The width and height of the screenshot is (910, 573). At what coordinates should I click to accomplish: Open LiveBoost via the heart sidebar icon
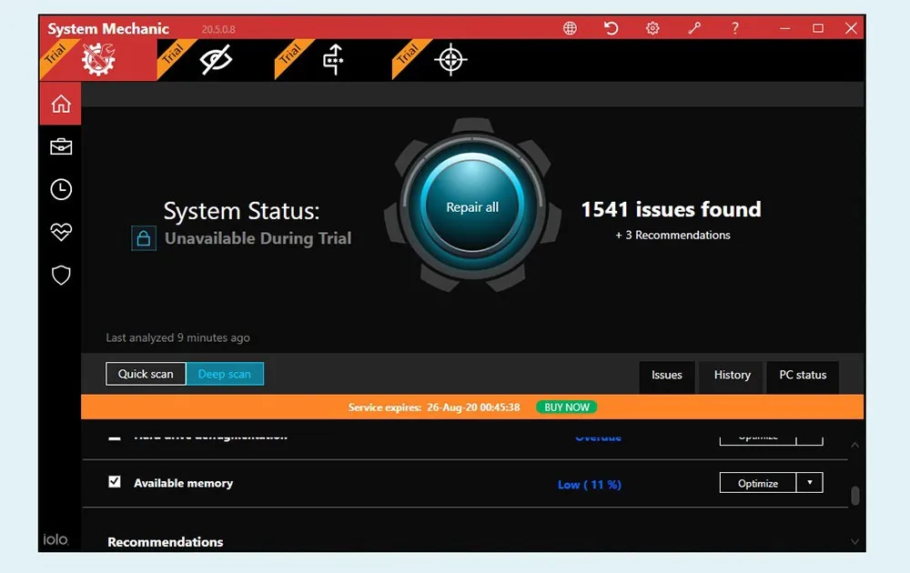click(60, 232)
